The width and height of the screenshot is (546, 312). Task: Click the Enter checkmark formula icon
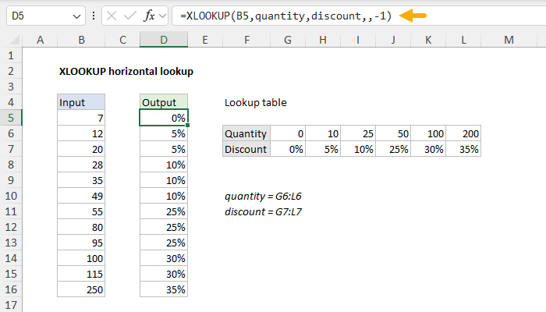click(130, 16)
